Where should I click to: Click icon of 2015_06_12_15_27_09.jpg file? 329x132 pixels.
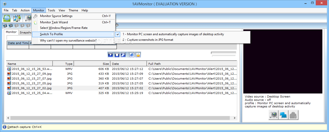pos(9,74)
